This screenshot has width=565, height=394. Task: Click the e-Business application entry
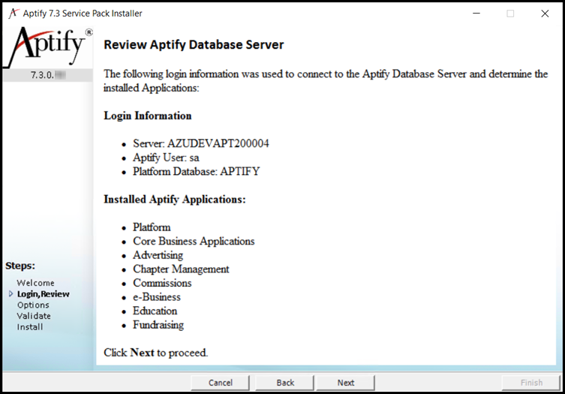coord(157,296)
